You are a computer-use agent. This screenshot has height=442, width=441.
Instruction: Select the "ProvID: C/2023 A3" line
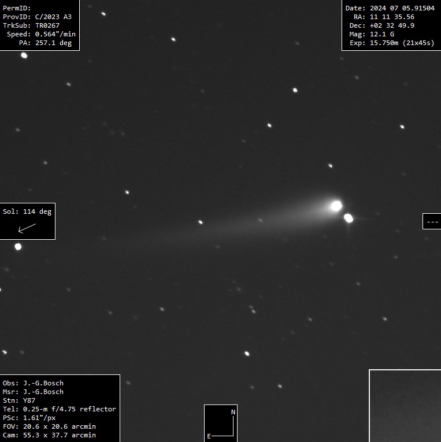click(37, 17)
